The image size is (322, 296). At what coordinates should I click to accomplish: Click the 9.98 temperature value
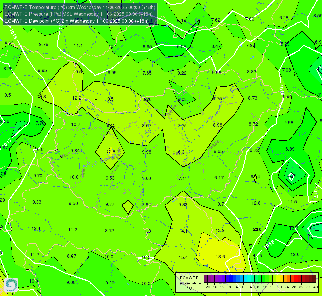147,152
